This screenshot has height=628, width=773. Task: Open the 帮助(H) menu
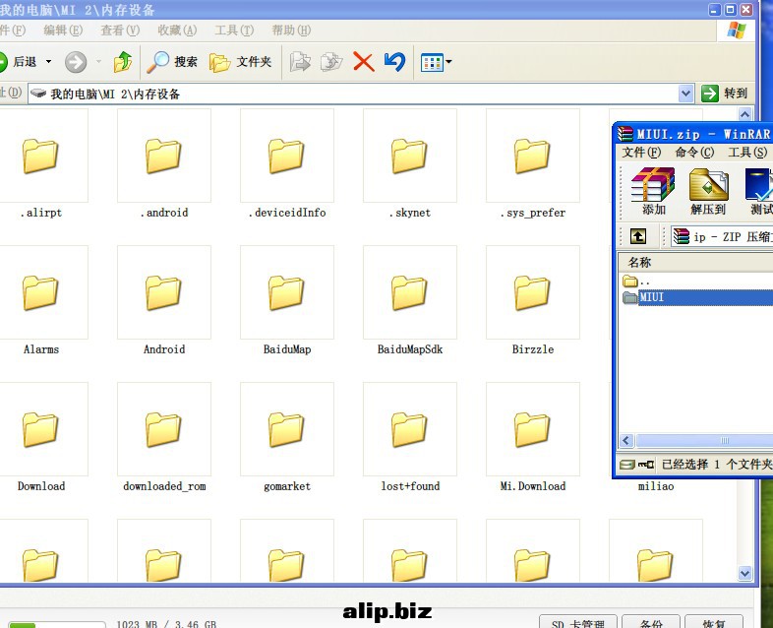click(x=291, y=31)
